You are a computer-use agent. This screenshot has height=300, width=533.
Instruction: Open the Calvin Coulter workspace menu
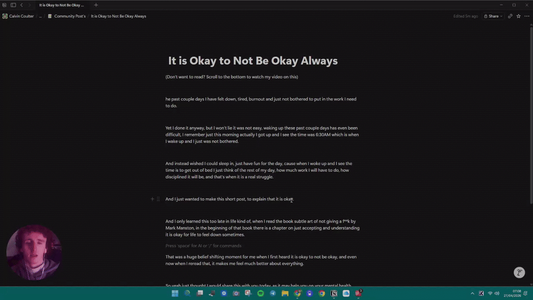tap(21, 16)
